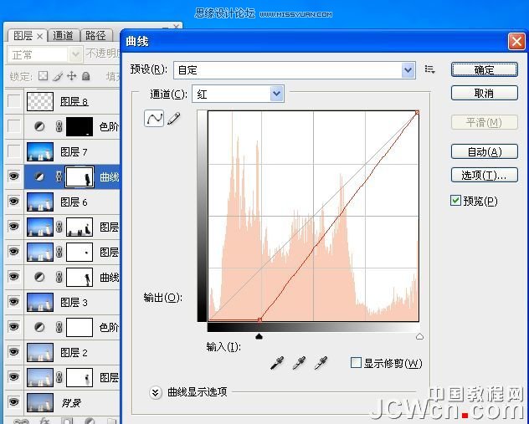Select the pencil draw-curve tool

click(174, 118)
